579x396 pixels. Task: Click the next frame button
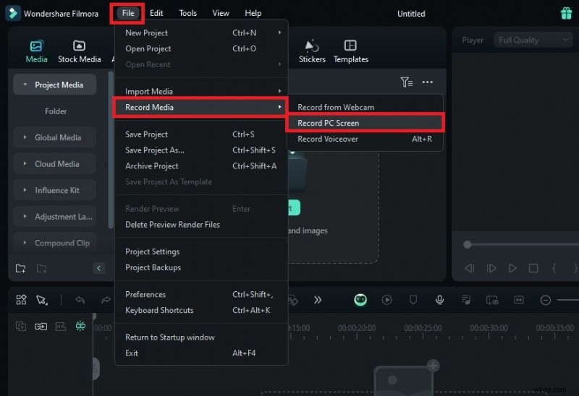pyautogui.click(x=491, y=268)
